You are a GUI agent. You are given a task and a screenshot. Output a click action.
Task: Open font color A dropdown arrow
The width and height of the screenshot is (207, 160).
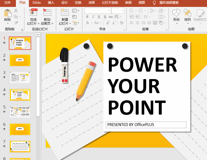coord(92,23)
